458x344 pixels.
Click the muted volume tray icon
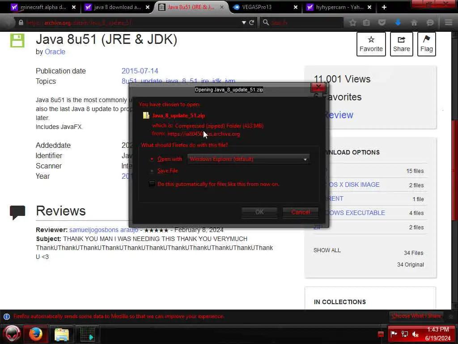[416, 334]
